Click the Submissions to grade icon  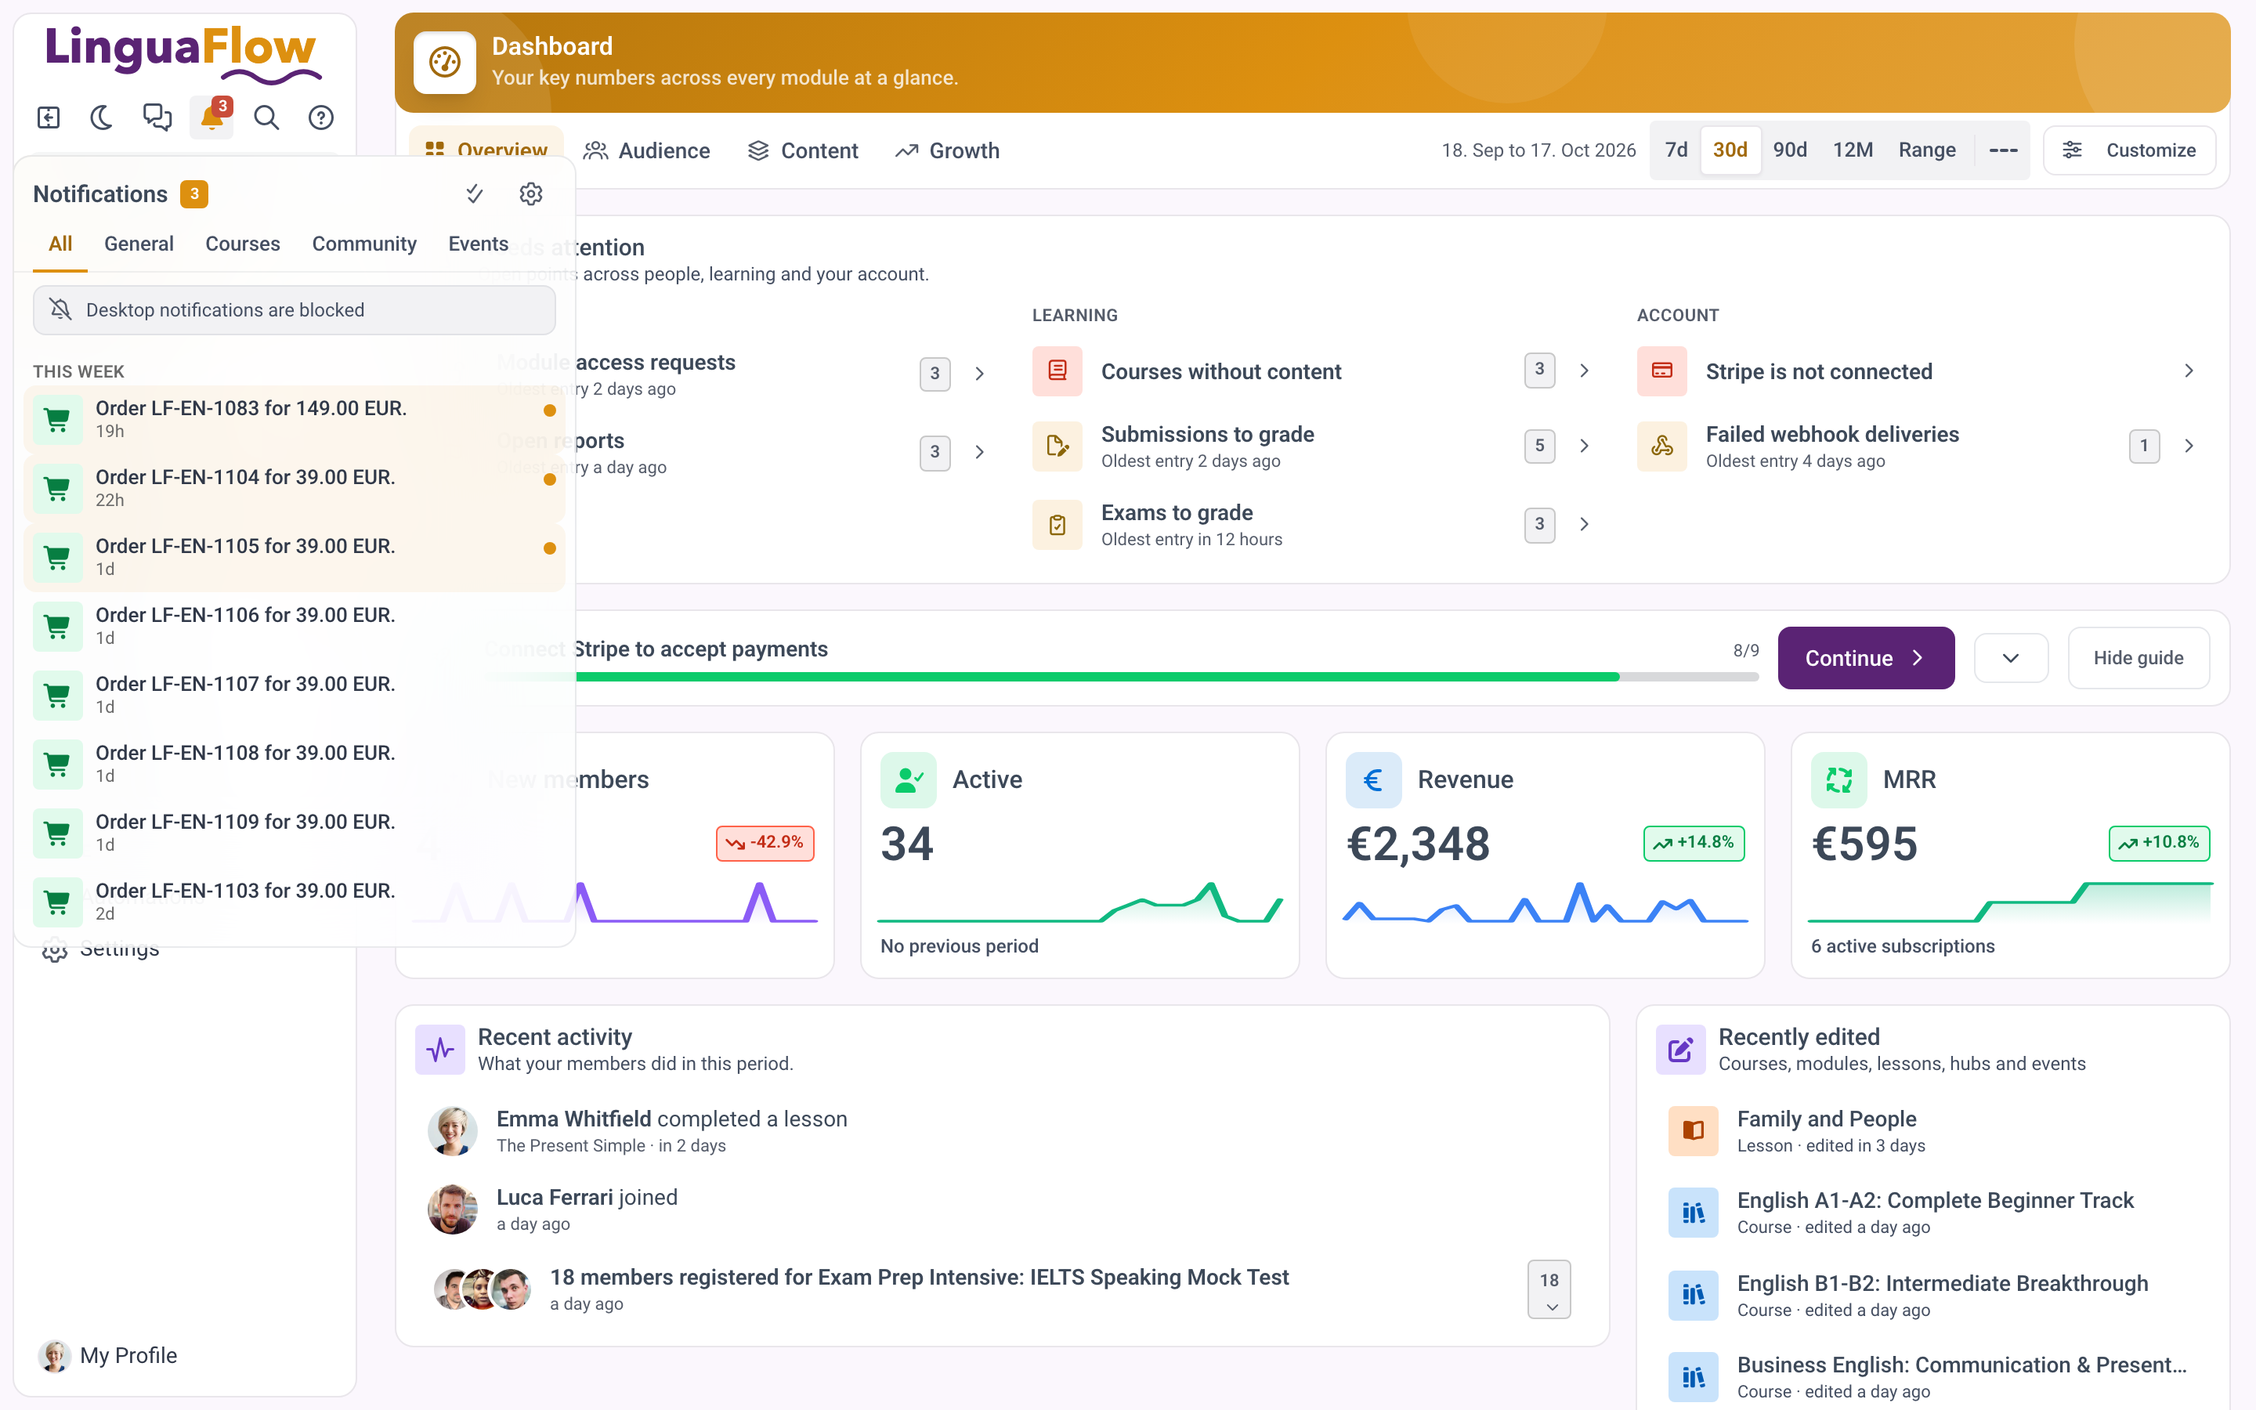[1057, 446]
